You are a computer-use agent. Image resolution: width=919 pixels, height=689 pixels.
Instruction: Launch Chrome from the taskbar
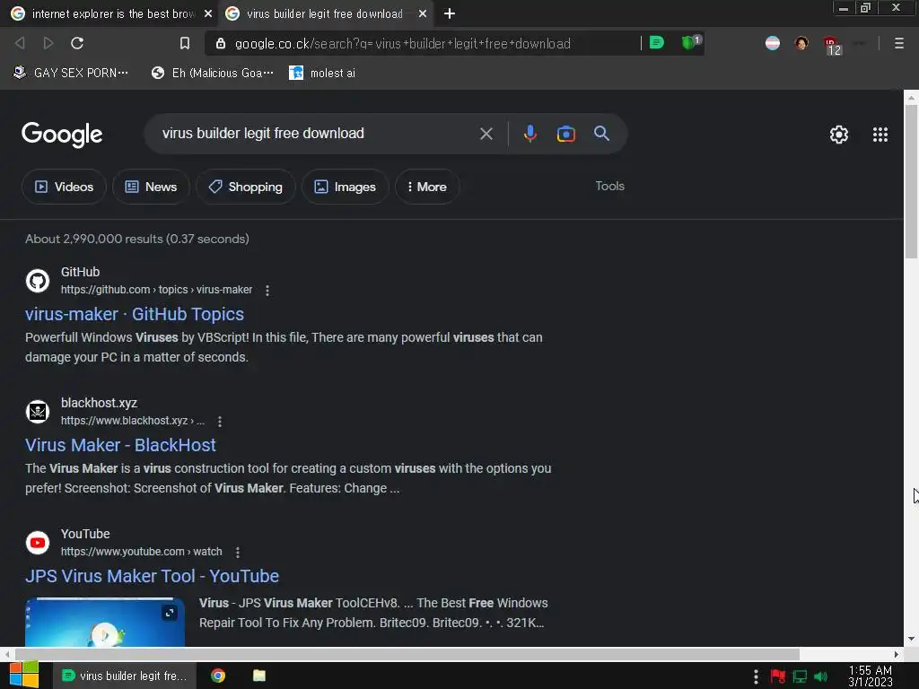tap(218, 676)
